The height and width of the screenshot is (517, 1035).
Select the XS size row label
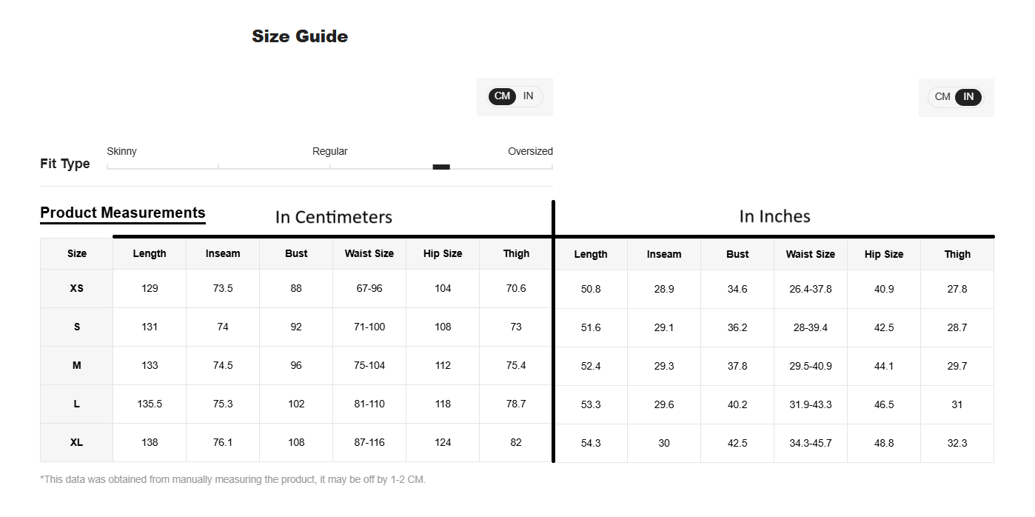click(x=77, y=288)
